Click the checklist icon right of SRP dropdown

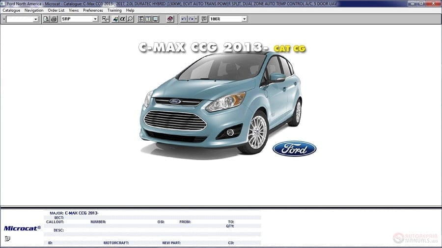105,19
